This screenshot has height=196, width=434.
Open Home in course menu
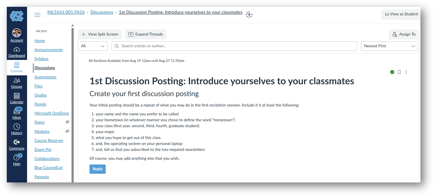pyautogui.click(x=40, y=41)
